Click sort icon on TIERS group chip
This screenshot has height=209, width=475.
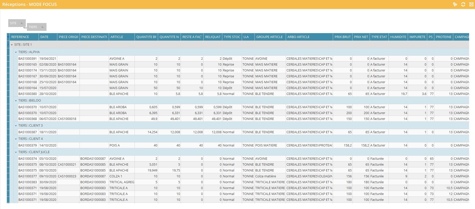(42, 27)
